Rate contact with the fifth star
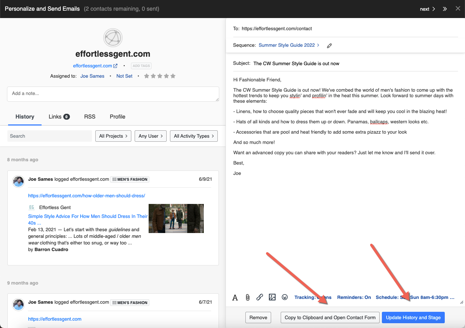The width and height of the screenshot is (465, 328). pos(173,76)
